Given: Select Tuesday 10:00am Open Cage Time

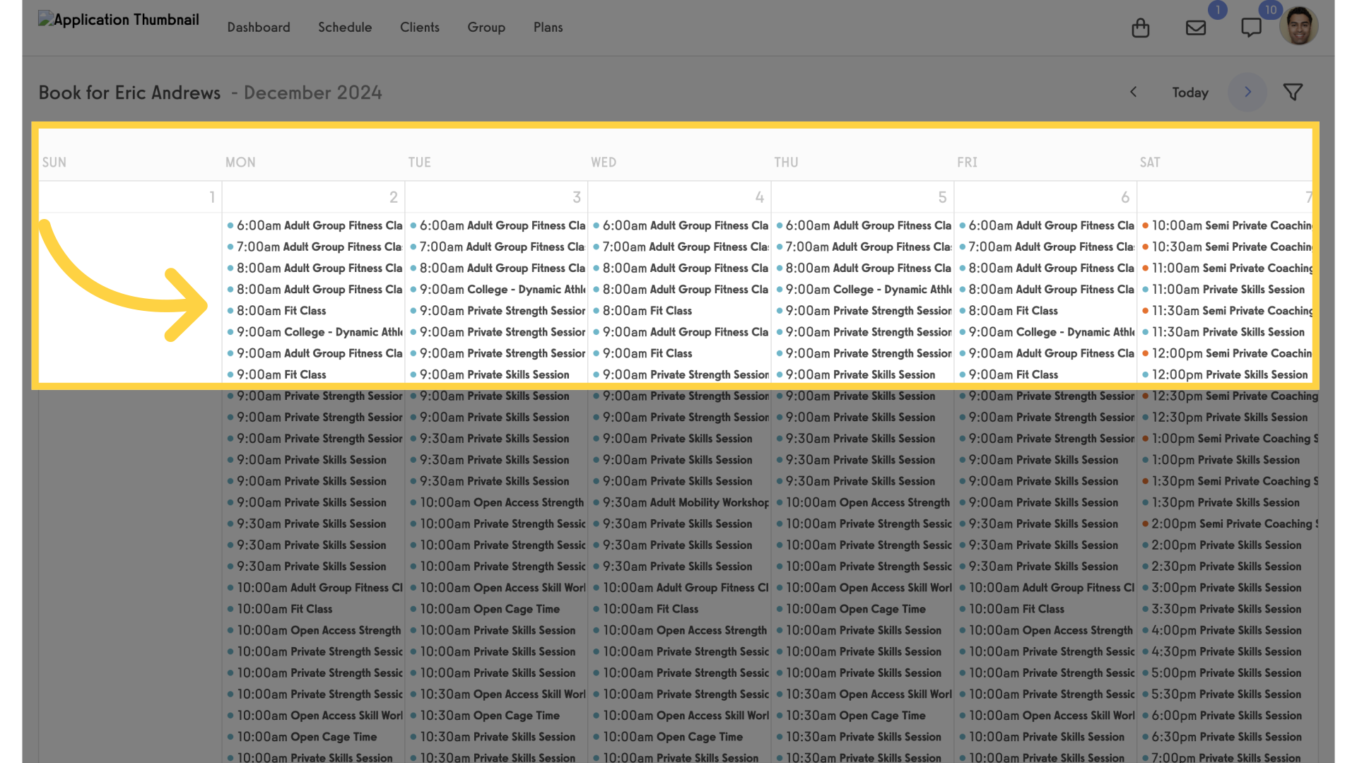Looking at the screenshot, I should pyautogui.click(x=486, y=609).
